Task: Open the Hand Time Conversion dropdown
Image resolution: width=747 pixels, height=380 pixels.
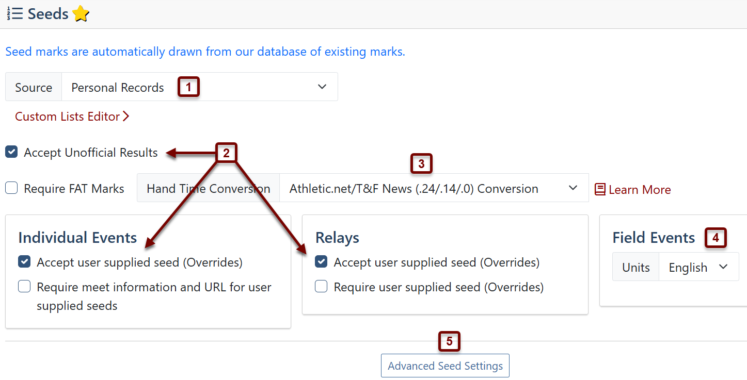Action: [x=434, y=189]
